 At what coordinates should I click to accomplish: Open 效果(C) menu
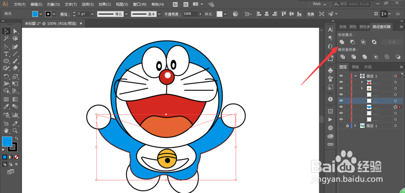coord(104,4)
